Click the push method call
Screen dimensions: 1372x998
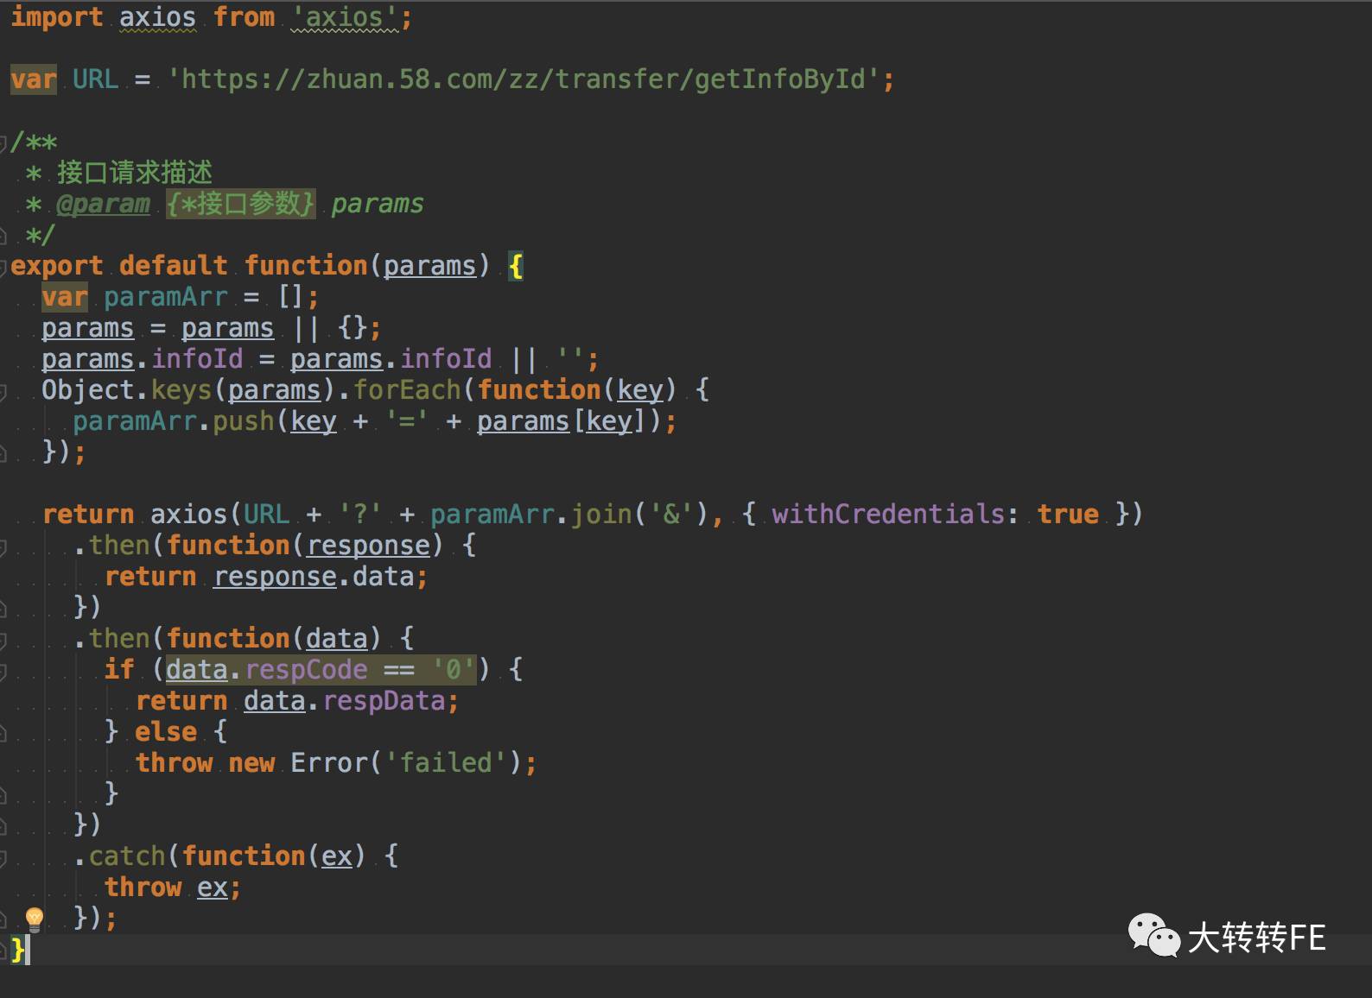tap(244, 421)
